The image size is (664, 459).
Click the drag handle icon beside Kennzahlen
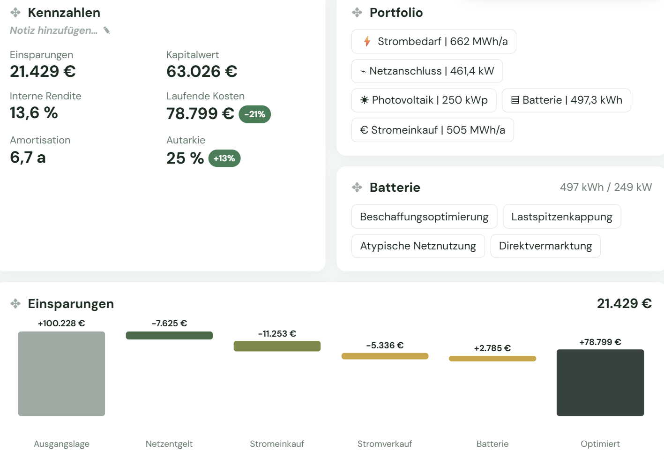(x=15, y=13)
